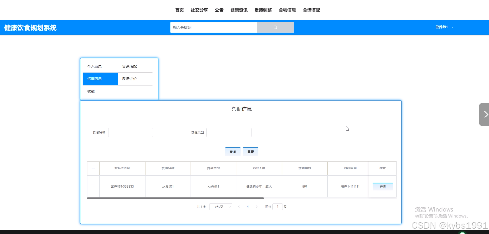Select 收藏 in side menu
Screen dimensions: 489x234
coord(100,91)
